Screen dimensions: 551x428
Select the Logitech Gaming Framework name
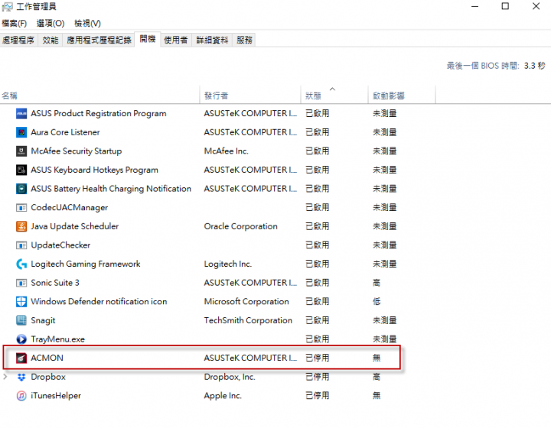pyautogui.click(x=86, y=264)
